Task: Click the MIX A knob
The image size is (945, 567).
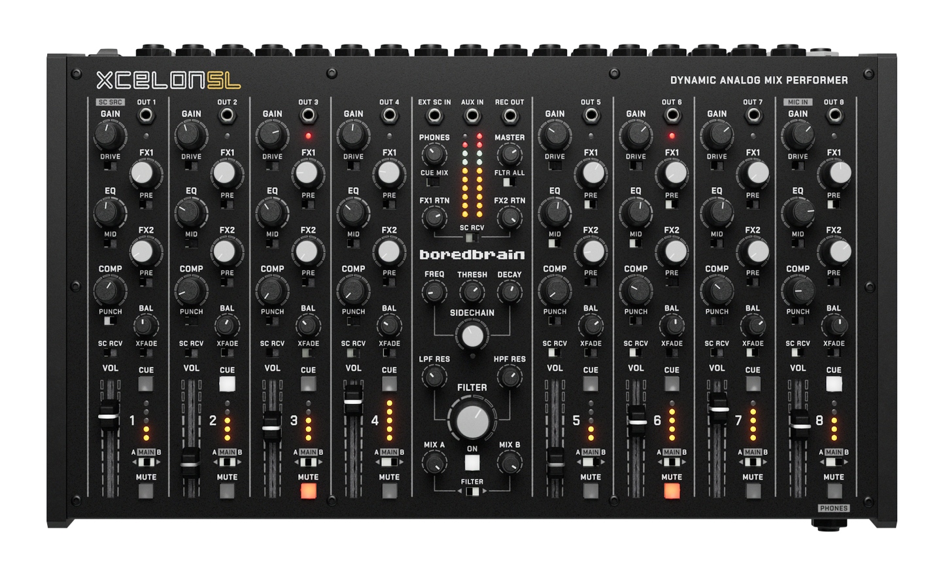Action: pyautogui.click(x=434, y=463)
